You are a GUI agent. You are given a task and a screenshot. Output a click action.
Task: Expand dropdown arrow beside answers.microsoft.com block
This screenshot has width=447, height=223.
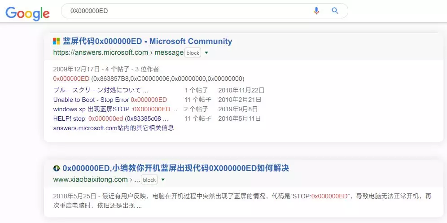206,53
